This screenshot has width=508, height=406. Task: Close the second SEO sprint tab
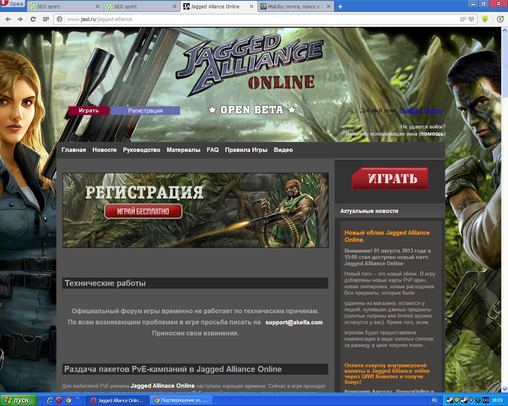[175, 6]
